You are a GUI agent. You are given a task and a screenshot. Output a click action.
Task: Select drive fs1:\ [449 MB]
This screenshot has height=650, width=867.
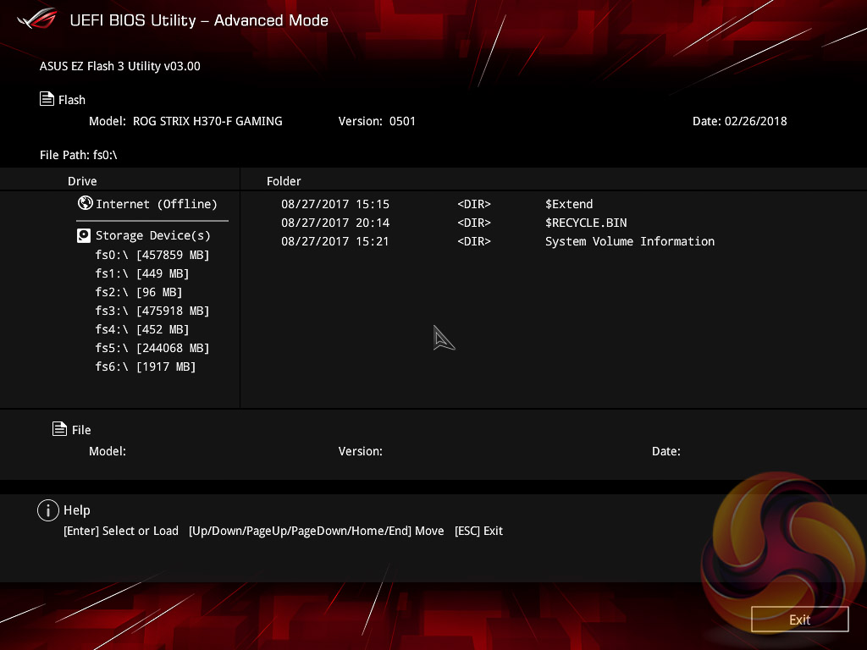point(142,273)
